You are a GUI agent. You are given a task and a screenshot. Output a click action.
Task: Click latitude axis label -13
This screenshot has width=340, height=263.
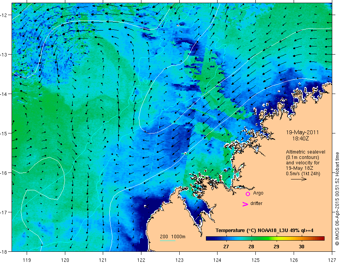click(x=4, y=55)
